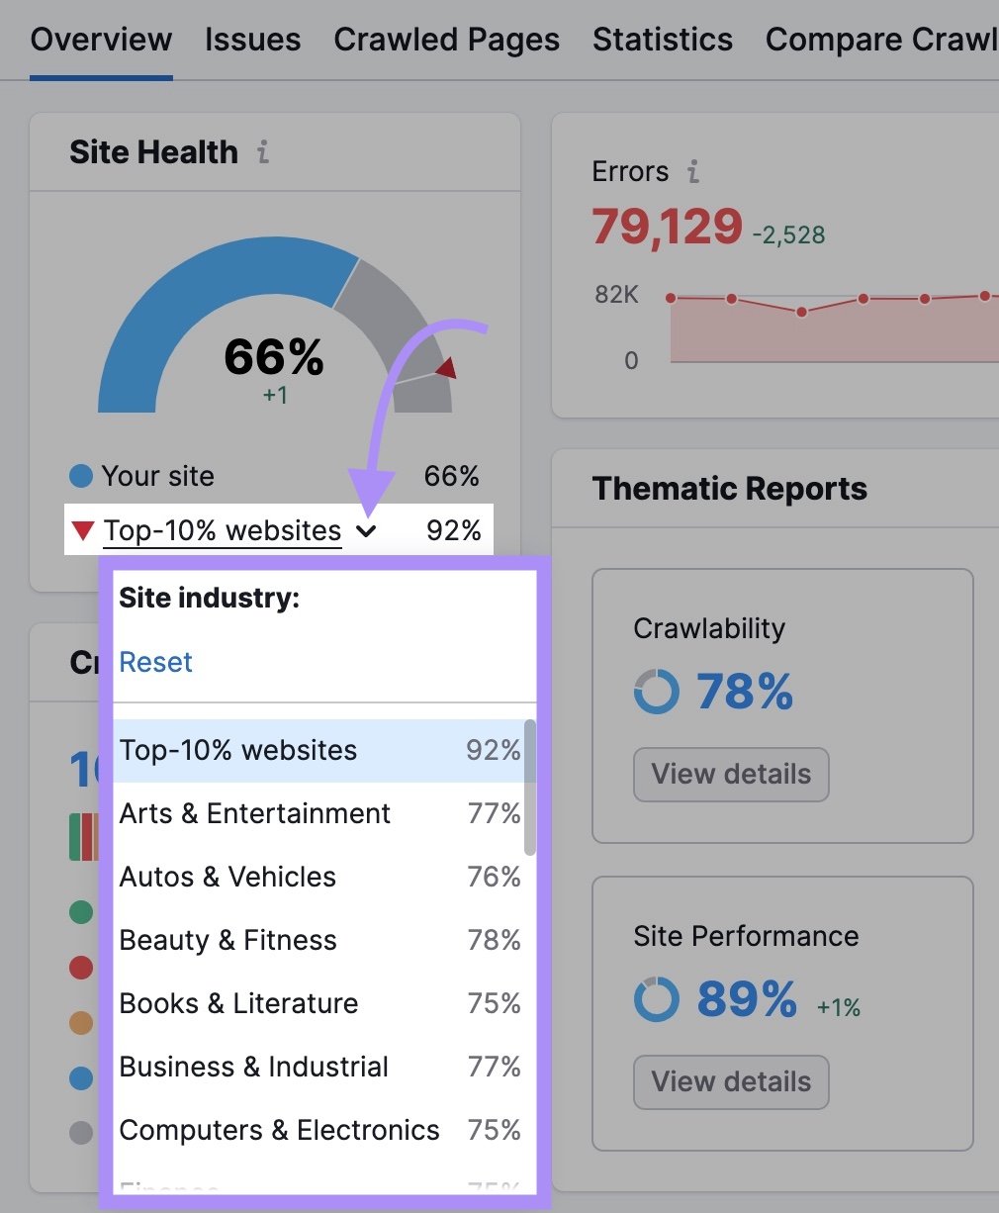Click View details under Site Performance
The width and height of the screenshot is (999, 1213).
click(x=730, y=1082)
